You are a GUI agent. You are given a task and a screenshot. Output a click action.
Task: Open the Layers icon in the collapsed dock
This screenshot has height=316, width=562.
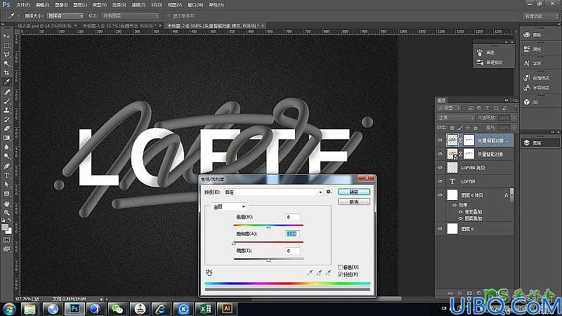tap(526, 143)
